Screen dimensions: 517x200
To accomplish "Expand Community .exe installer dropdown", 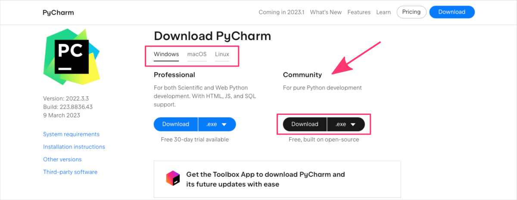I will [346, 124].
